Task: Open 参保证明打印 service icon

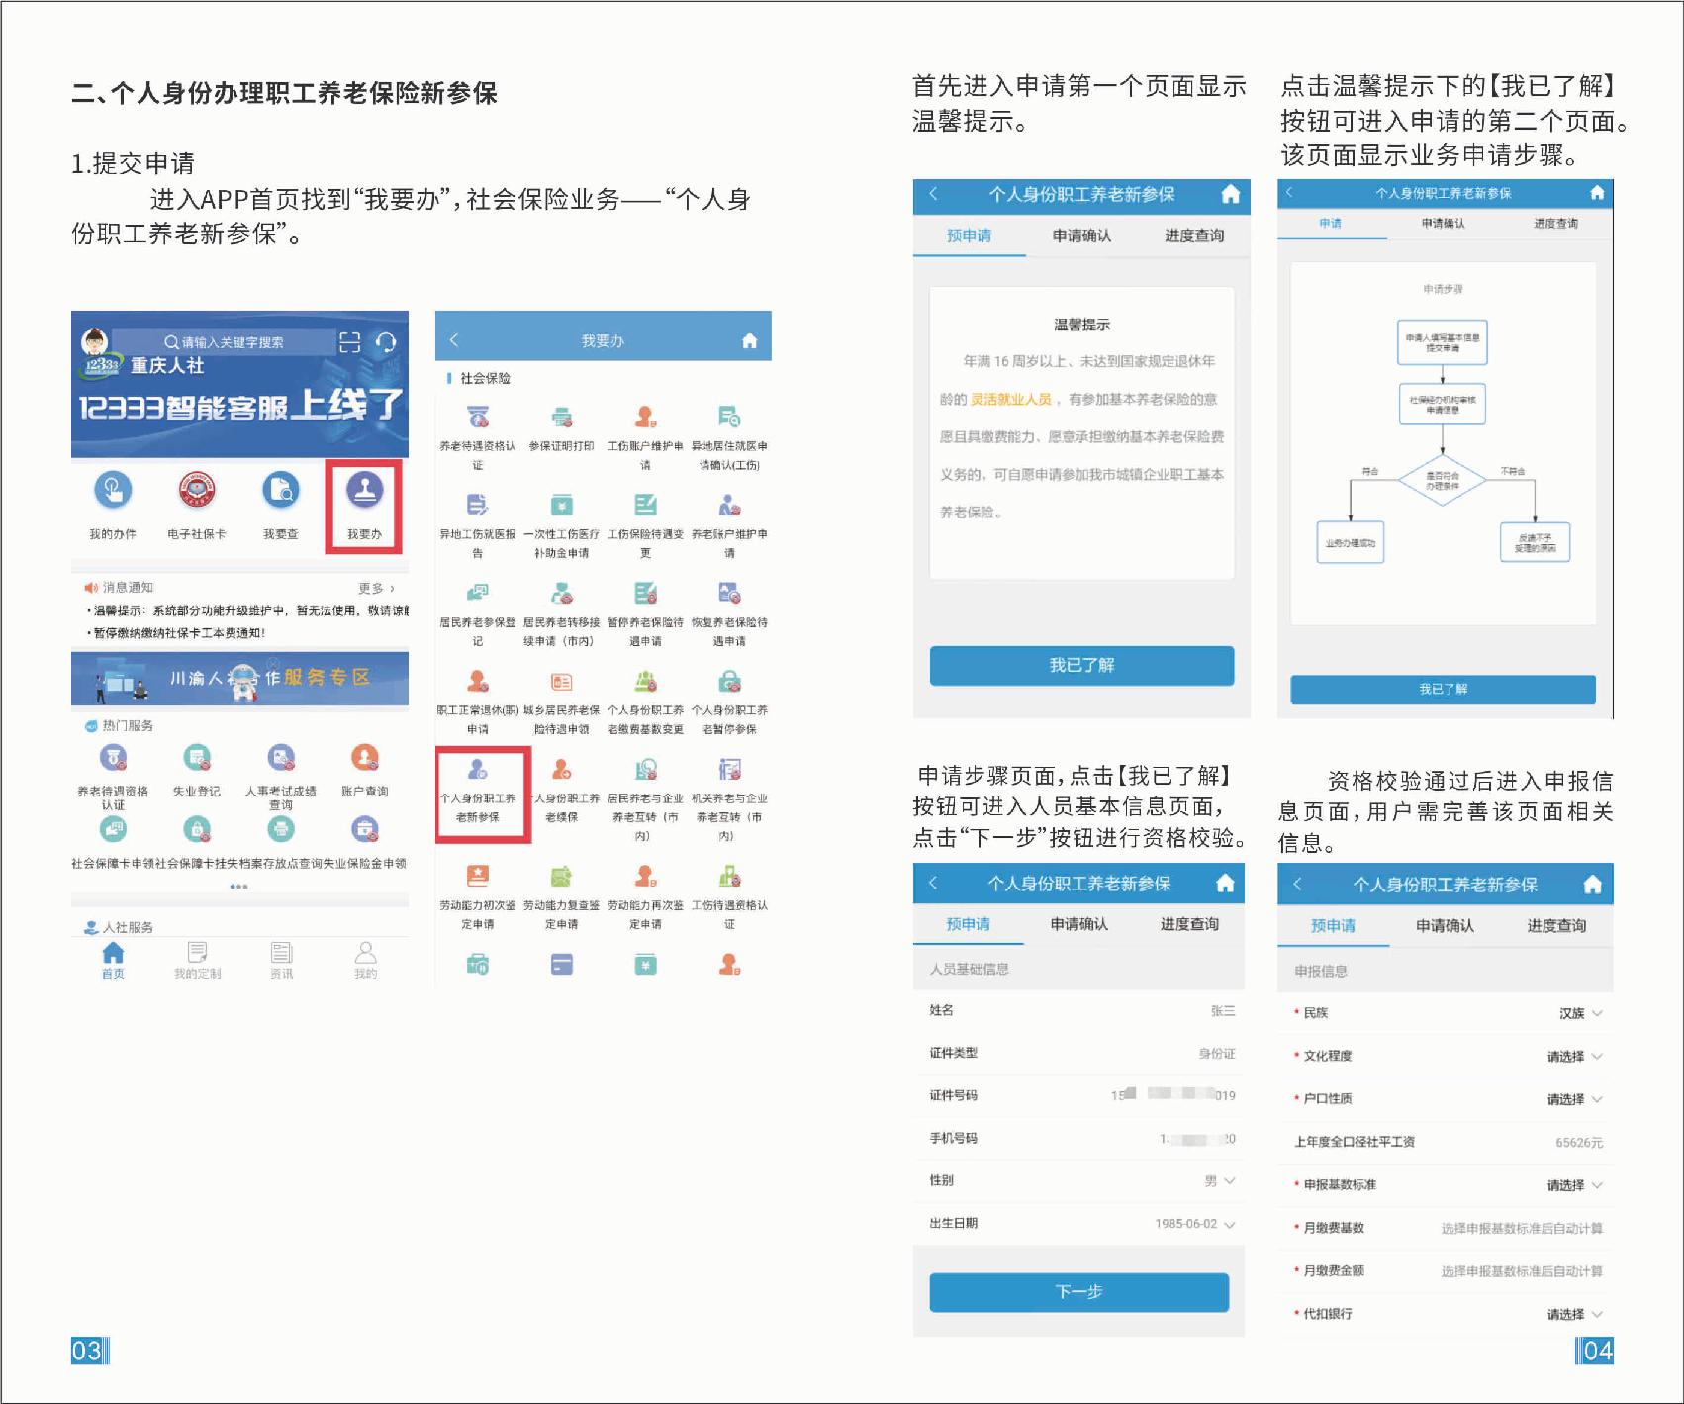Action: click(x=561, y=418)
